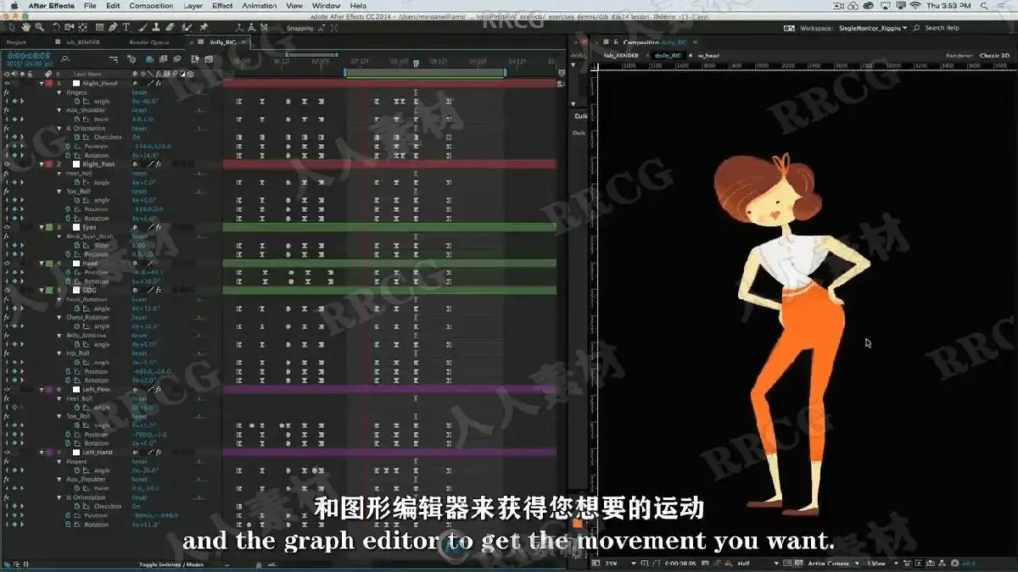Hide the Right_Foot layer eye
Image resolution: width=1018 pixels, height=572 pixels.
[7, 164]
